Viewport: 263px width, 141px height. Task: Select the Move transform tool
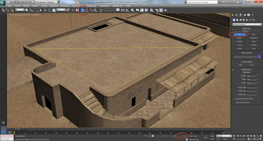45,10
